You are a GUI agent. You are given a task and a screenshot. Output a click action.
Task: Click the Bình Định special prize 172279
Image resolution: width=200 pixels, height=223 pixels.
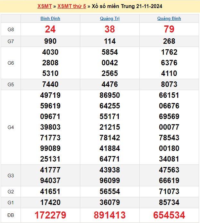click(50, 215)
